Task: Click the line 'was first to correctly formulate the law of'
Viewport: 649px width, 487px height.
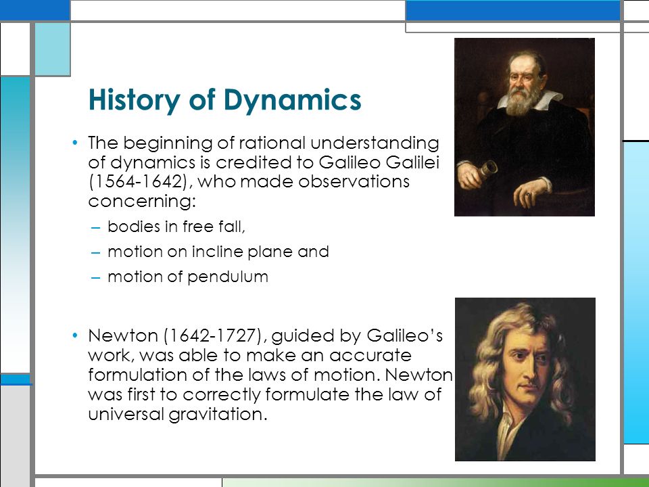Action: coord(264,394)
